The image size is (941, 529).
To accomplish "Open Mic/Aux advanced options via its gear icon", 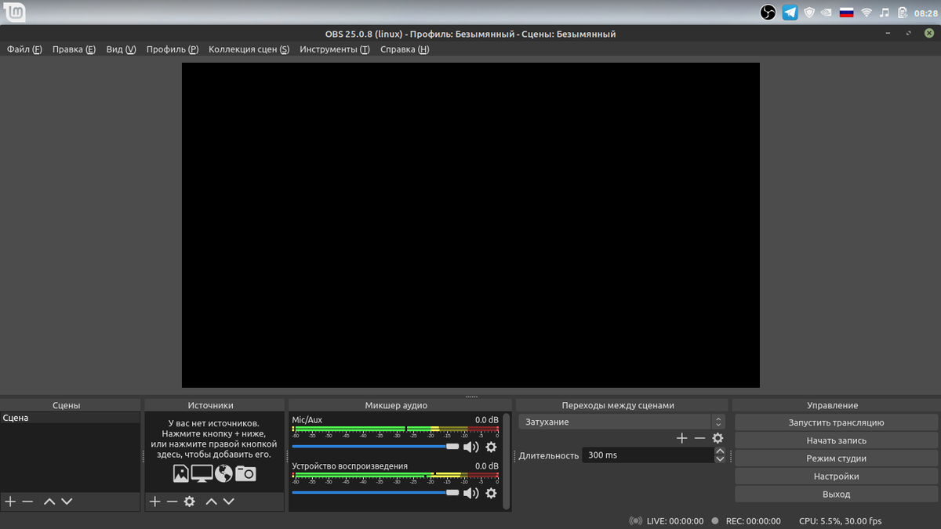I will 491,447.
